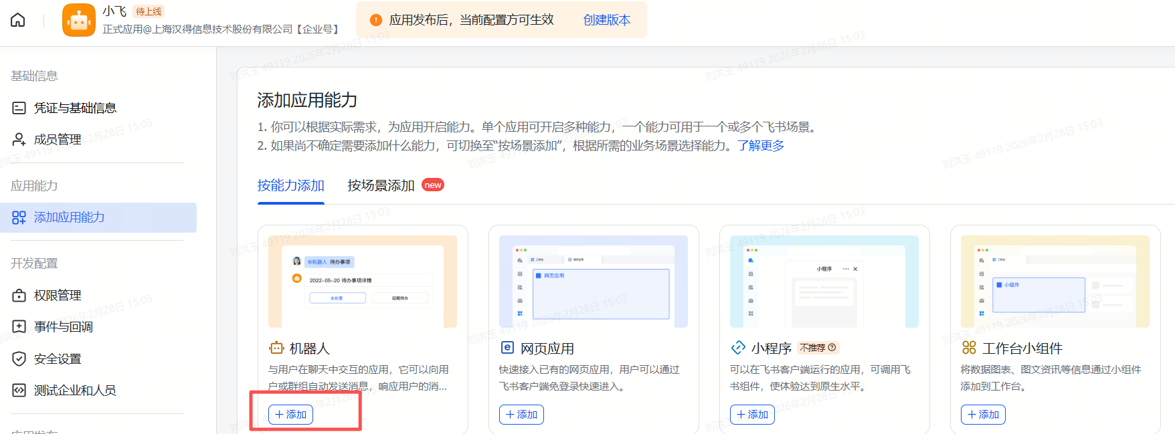Open 事件与回调 settings
This screenshot has height=434, width=1175.
click(x=64, y=327)
